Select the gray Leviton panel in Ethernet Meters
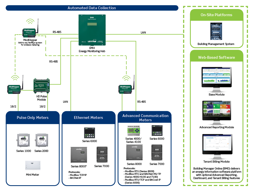 [79, 154]
